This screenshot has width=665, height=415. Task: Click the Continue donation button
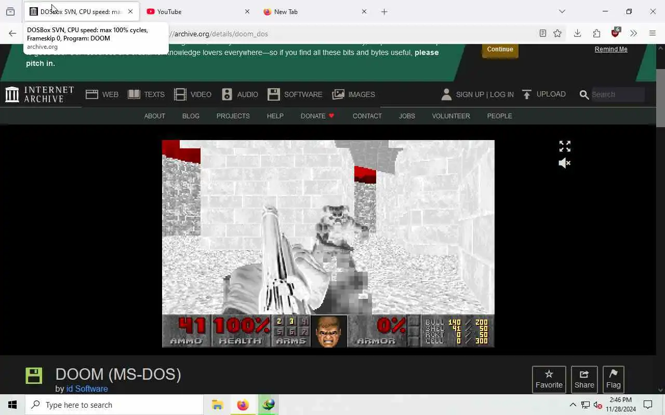pos(500,49)
